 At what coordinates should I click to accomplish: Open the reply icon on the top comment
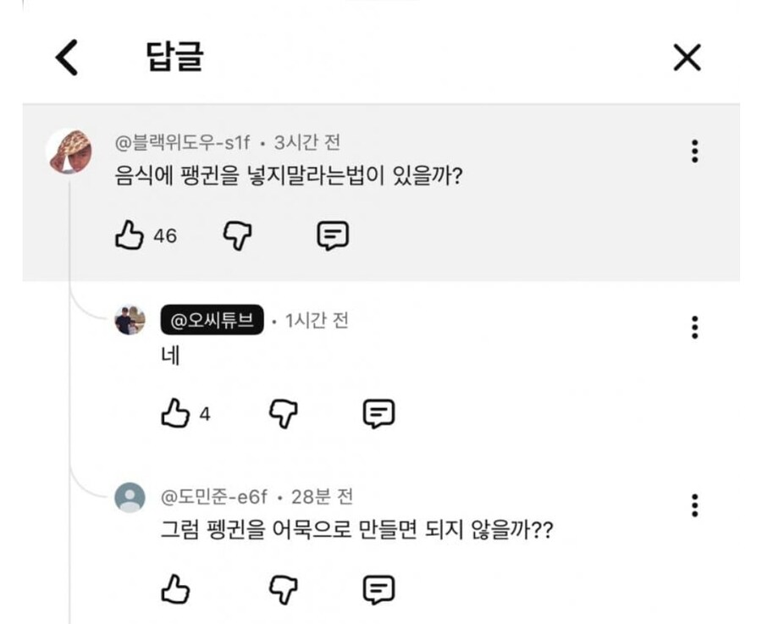(333, 235)
